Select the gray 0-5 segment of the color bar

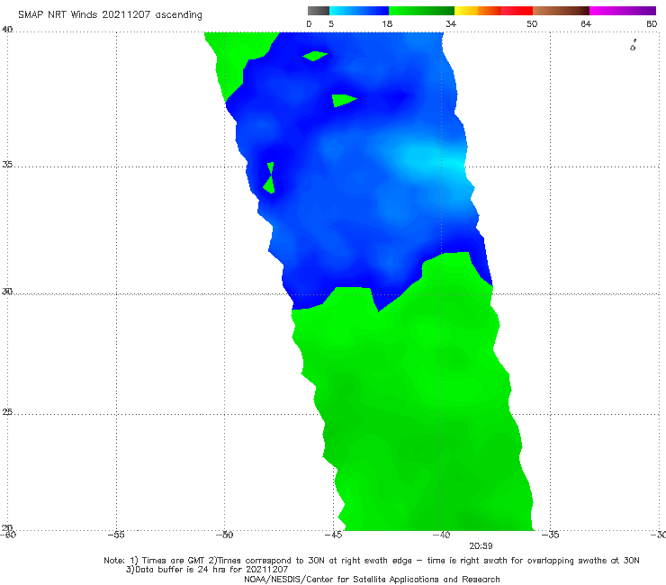(319, 11)
